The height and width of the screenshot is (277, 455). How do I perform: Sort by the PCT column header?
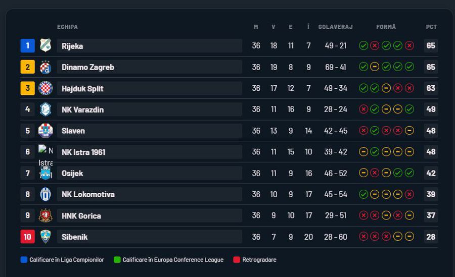[x=431, y=27]
